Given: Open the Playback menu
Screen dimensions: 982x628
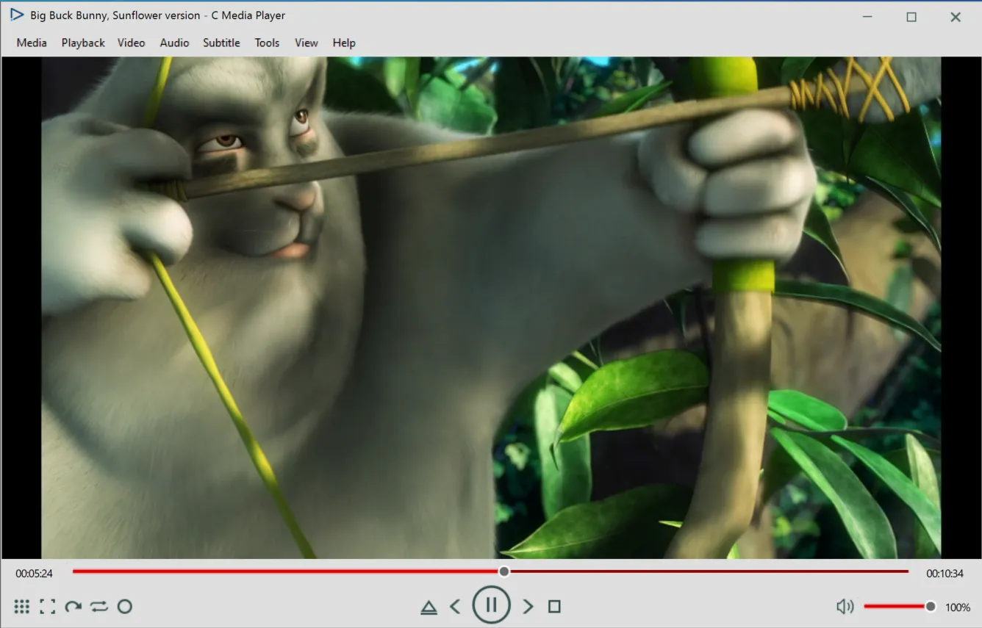Looking at the screenshot, I should pos(83,43).
